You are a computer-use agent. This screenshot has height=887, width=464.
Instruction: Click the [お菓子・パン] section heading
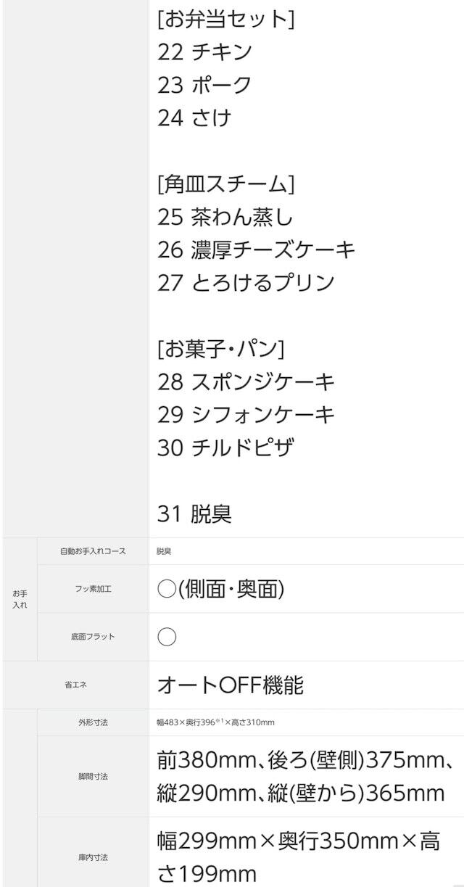(x=220, y=349)
